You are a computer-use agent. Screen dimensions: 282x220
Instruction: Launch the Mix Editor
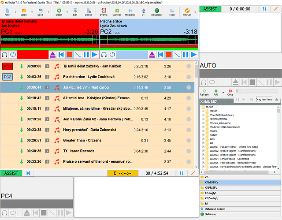(x=130, y=12)
